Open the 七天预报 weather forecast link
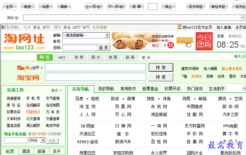This screenshot has width=246, height=155. coord(100,27)
